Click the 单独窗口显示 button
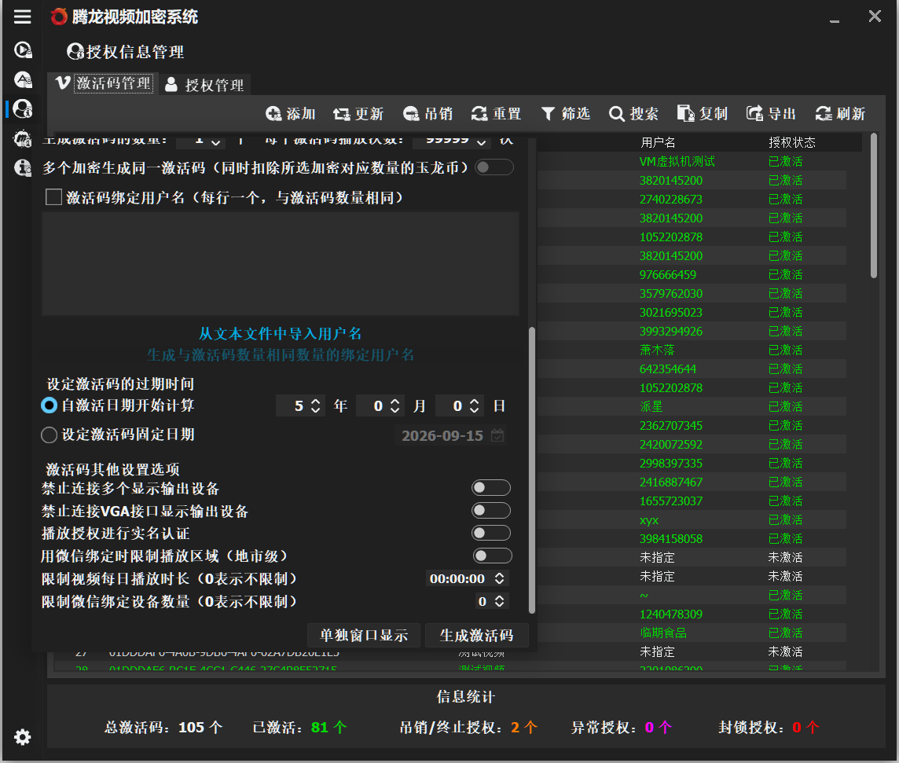899x763 pixels. coord(364,635)
